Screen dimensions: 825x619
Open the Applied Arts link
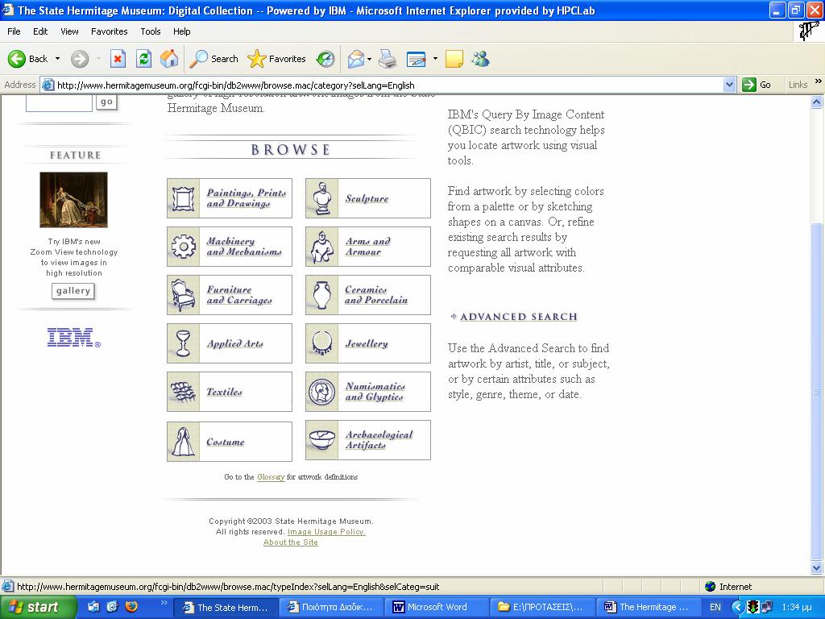coord(234,343)
